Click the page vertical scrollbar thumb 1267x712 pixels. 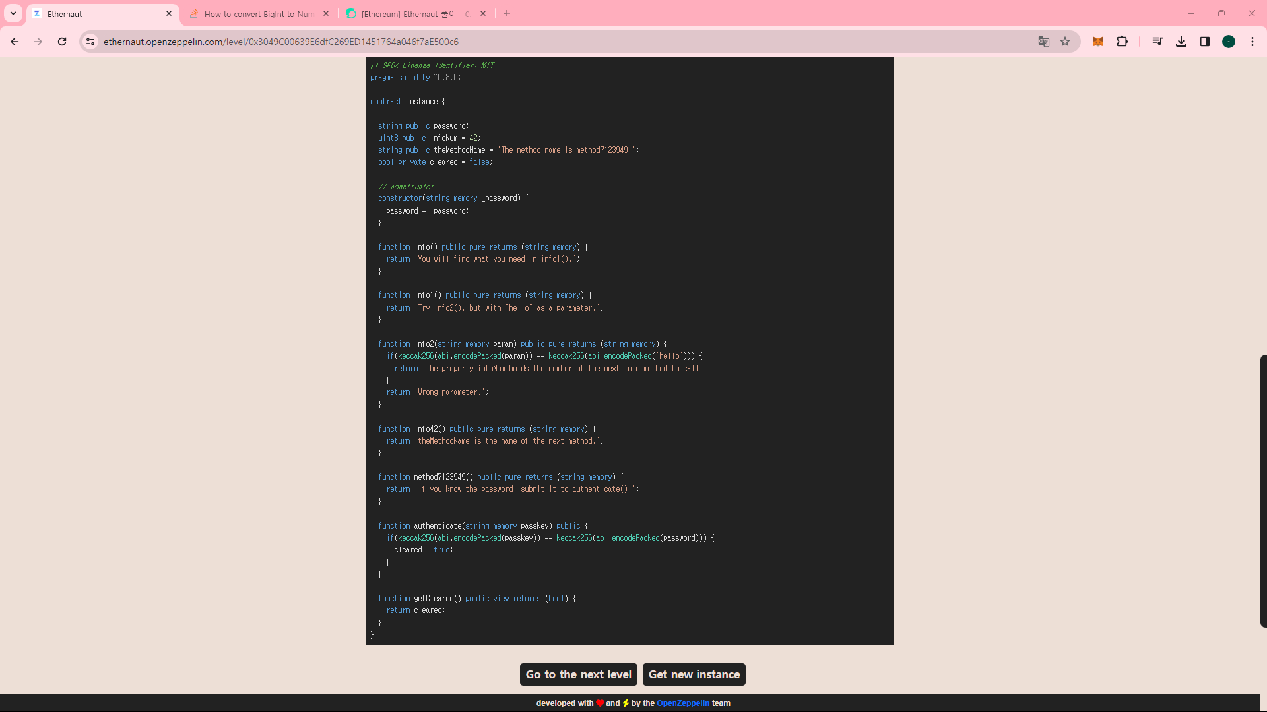(x=1263, y=491)
